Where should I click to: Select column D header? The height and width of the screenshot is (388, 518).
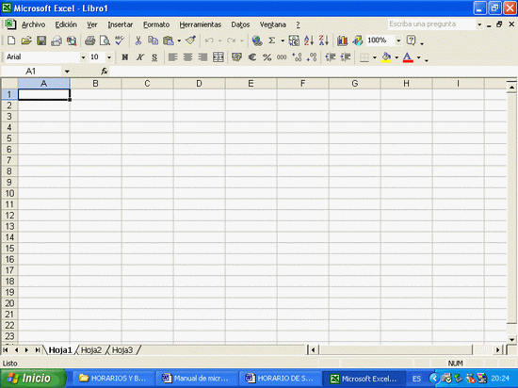click(x=200, y=84)
